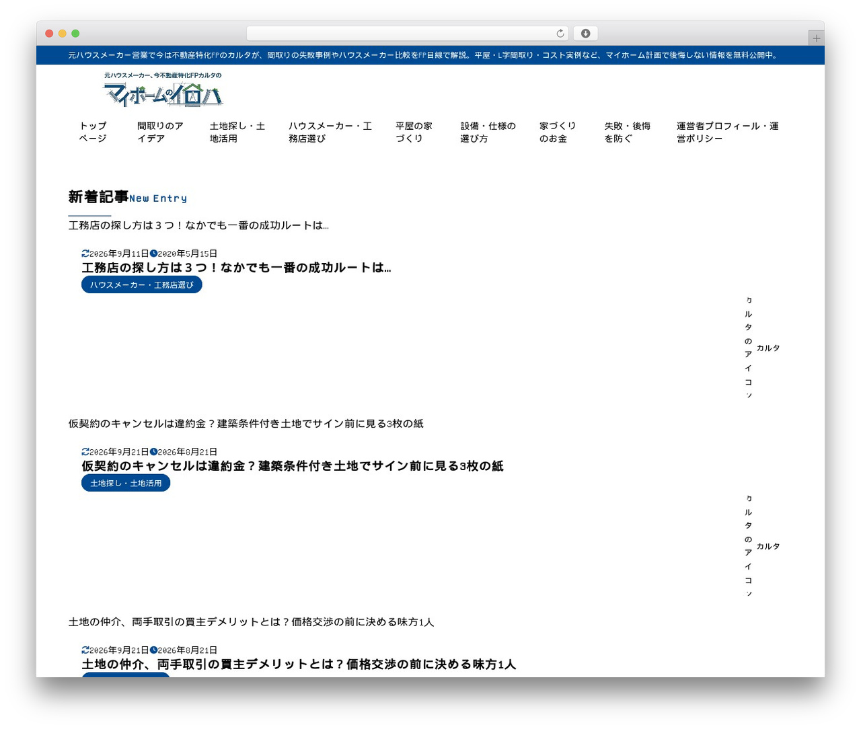Viewport: 861px width, 729px height.
Task: Click the New Entry subtitle text
Action: tap(158, 198)
